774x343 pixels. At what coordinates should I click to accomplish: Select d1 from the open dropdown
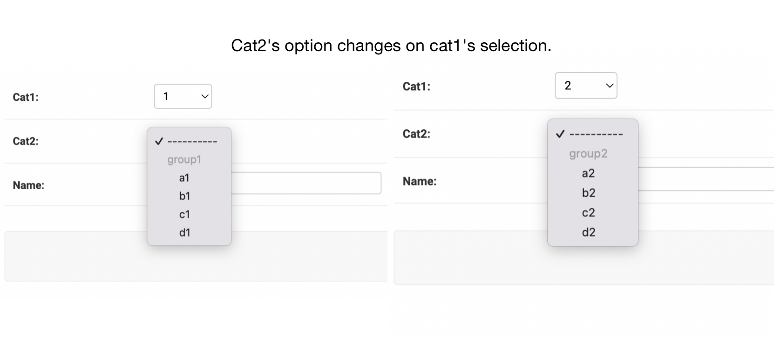pos(184,232)
